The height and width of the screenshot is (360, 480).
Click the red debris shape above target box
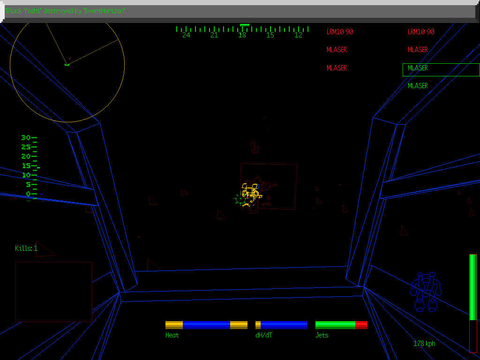pos(255,147)
